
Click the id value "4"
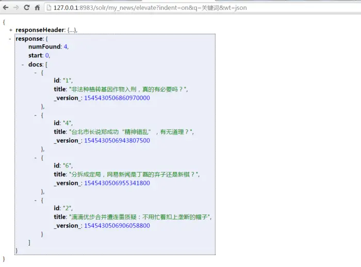67,123
